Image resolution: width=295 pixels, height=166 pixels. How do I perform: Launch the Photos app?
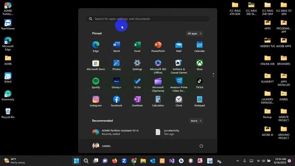[117, 65]
